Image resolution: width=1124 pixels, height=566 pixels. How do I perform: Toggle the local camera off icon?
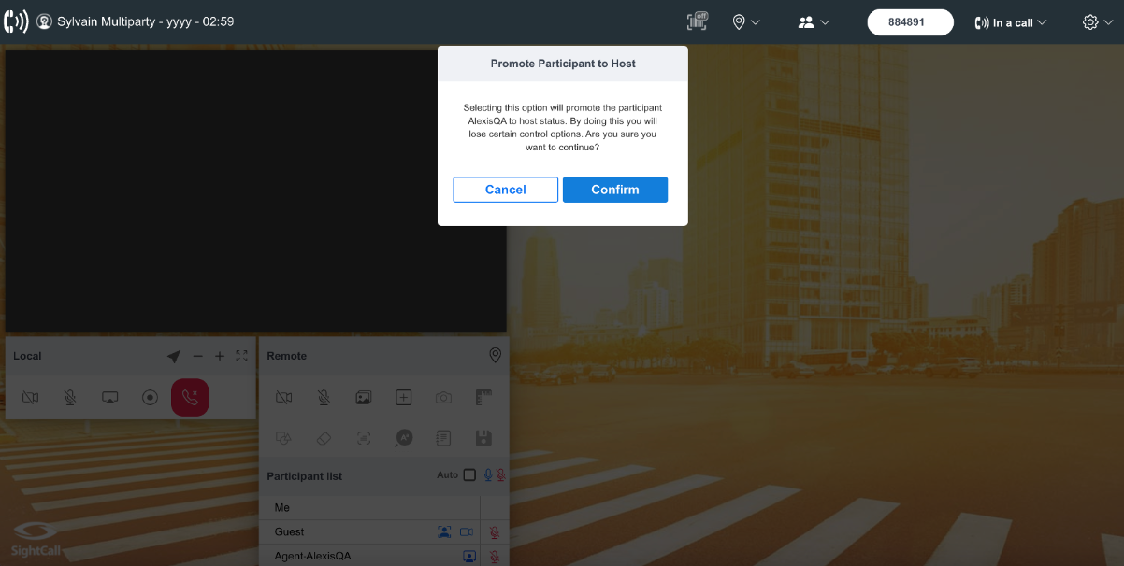click(x=31, y=398)
